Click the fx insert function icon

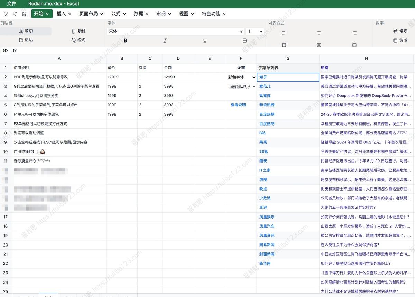15,50
